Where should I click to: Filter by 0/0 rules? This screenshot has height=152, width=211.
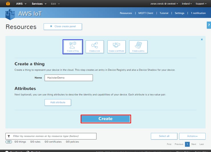click(x=35, y=142)
